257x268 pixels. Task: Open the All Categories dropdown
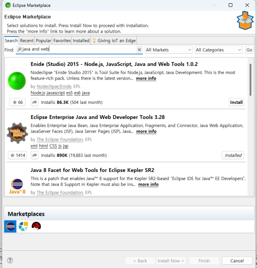click(x=219, y=50)
